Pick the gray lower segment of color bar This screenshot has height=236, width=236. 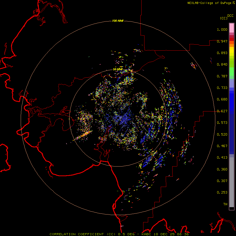click(232, 182)
